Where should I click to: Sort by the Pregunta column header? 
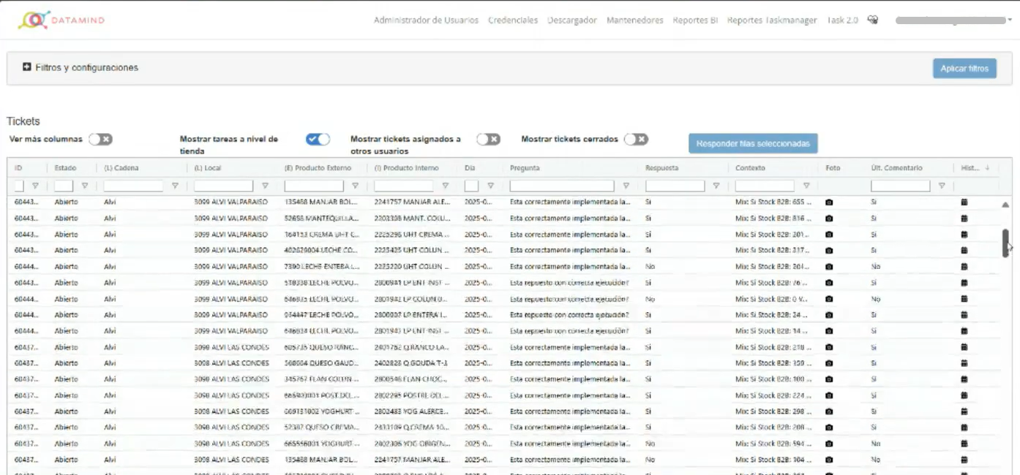pyautogui.click(x=525, y=168)
